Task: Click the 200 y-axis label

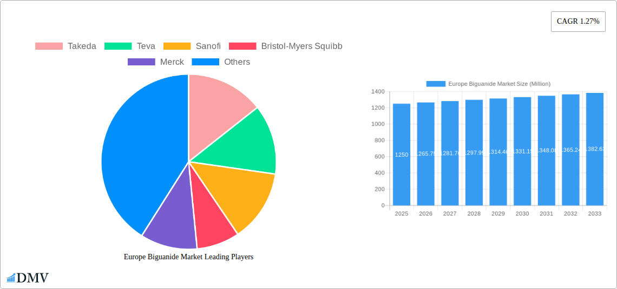Action: (x=380, y=189)
